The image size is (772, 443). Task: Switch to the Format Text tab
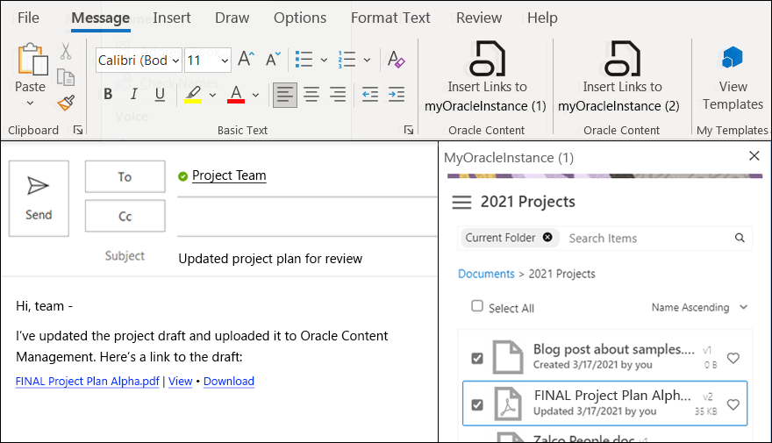(x=390, y=18)
